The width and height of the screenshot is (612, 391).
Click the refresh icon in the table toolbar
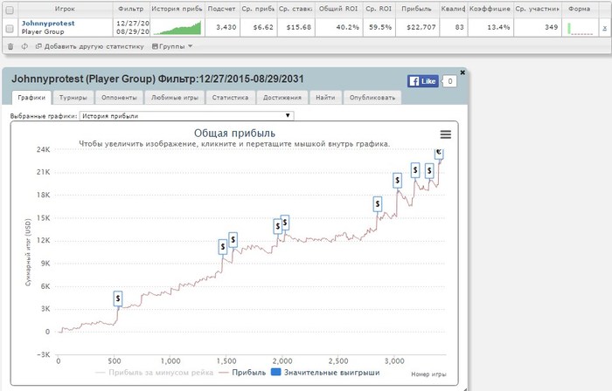point(24,46)
